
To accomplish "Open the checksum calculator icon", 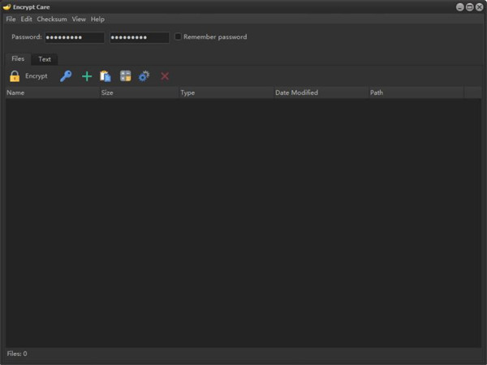I will coord(126,76).
